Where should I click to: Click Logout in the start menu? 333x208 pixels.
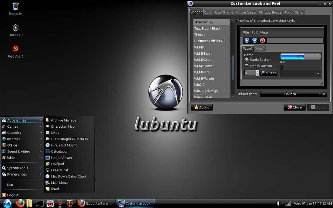pyautogui.click(x=22, y=195)
